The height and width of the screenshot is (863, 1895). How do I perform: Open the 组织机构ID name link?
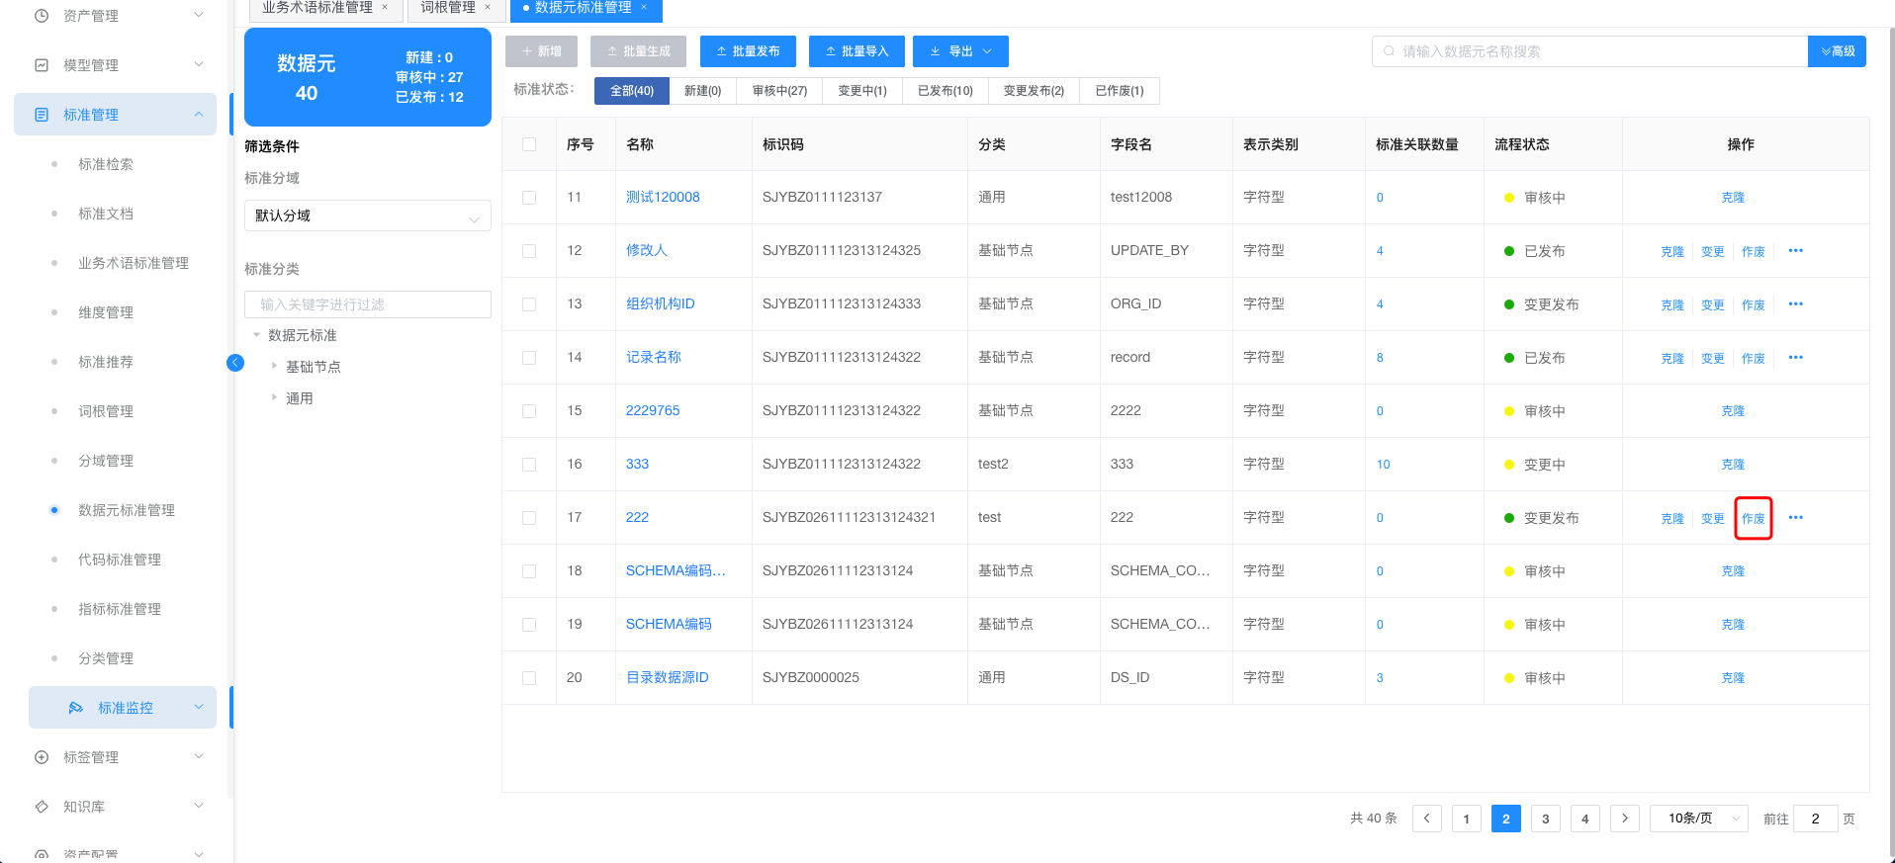(660, 304)
